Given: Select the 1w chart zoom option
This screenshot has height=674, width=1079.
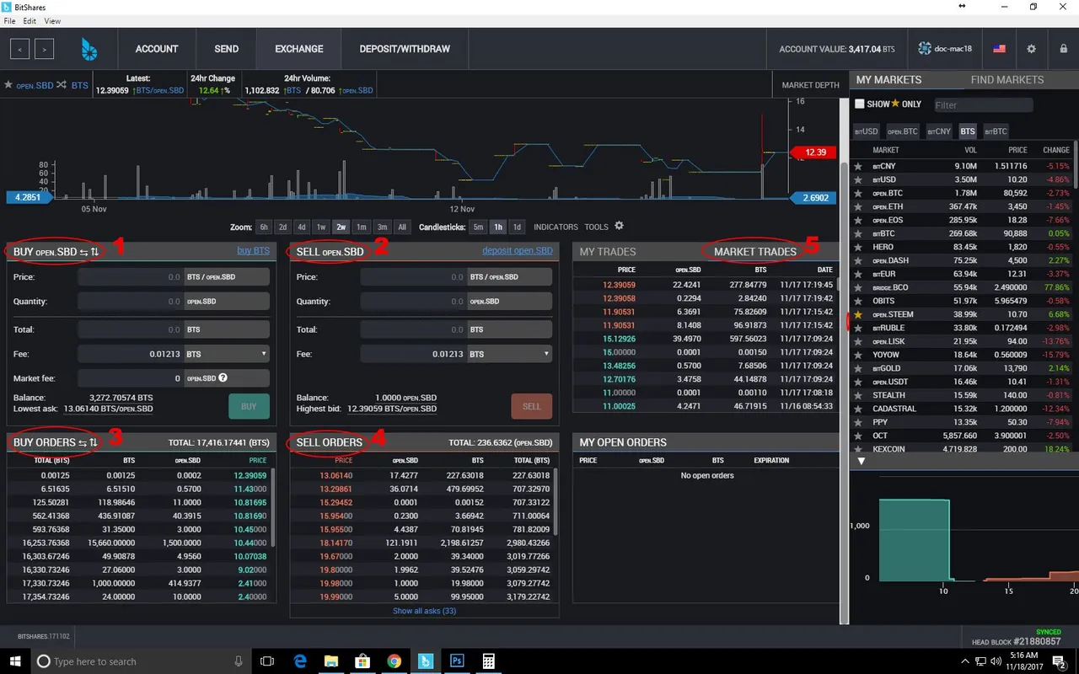Looking at the screenshot, I should tap(321, 227).
